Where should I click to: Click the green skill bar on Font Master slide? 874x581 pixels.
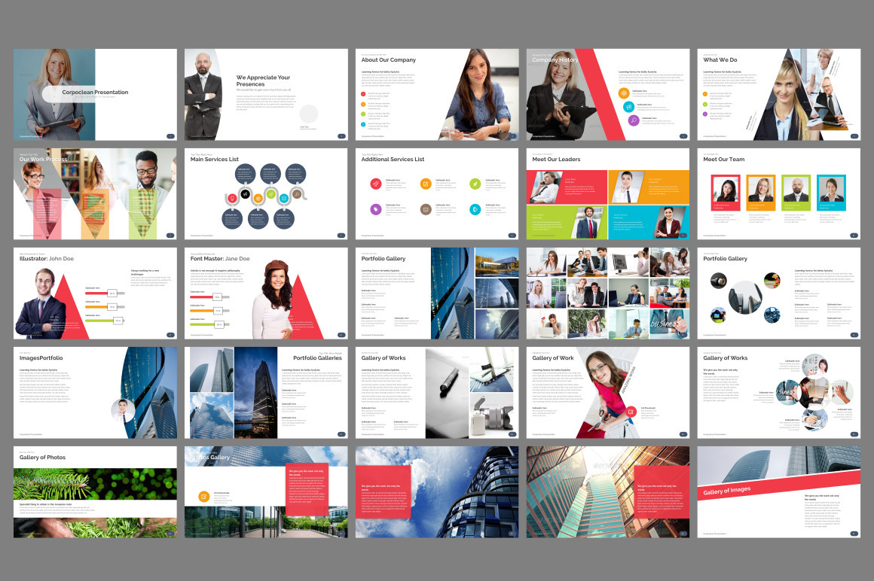pyautogui.click(x=203, y=324)
